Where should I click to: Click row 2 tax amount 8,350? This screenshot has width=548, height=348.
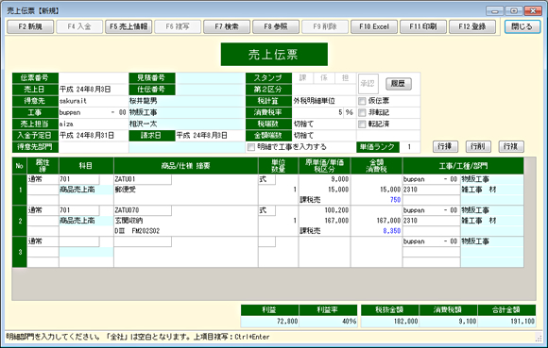pyautogui.click(x=376, y=231)
